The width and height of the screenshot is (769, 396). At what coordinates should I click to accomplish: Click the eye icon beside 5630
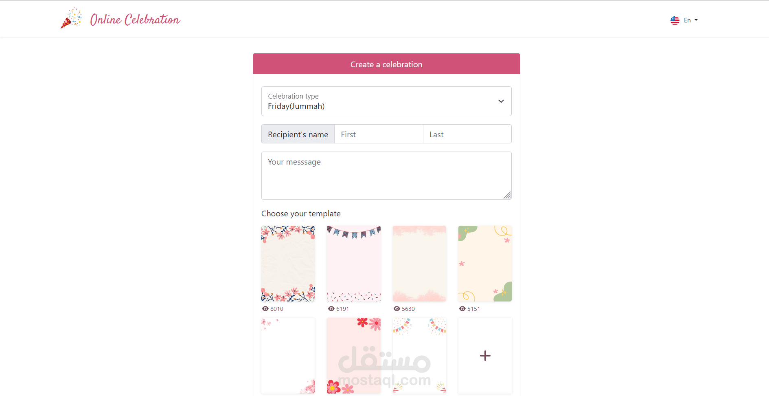397,309
